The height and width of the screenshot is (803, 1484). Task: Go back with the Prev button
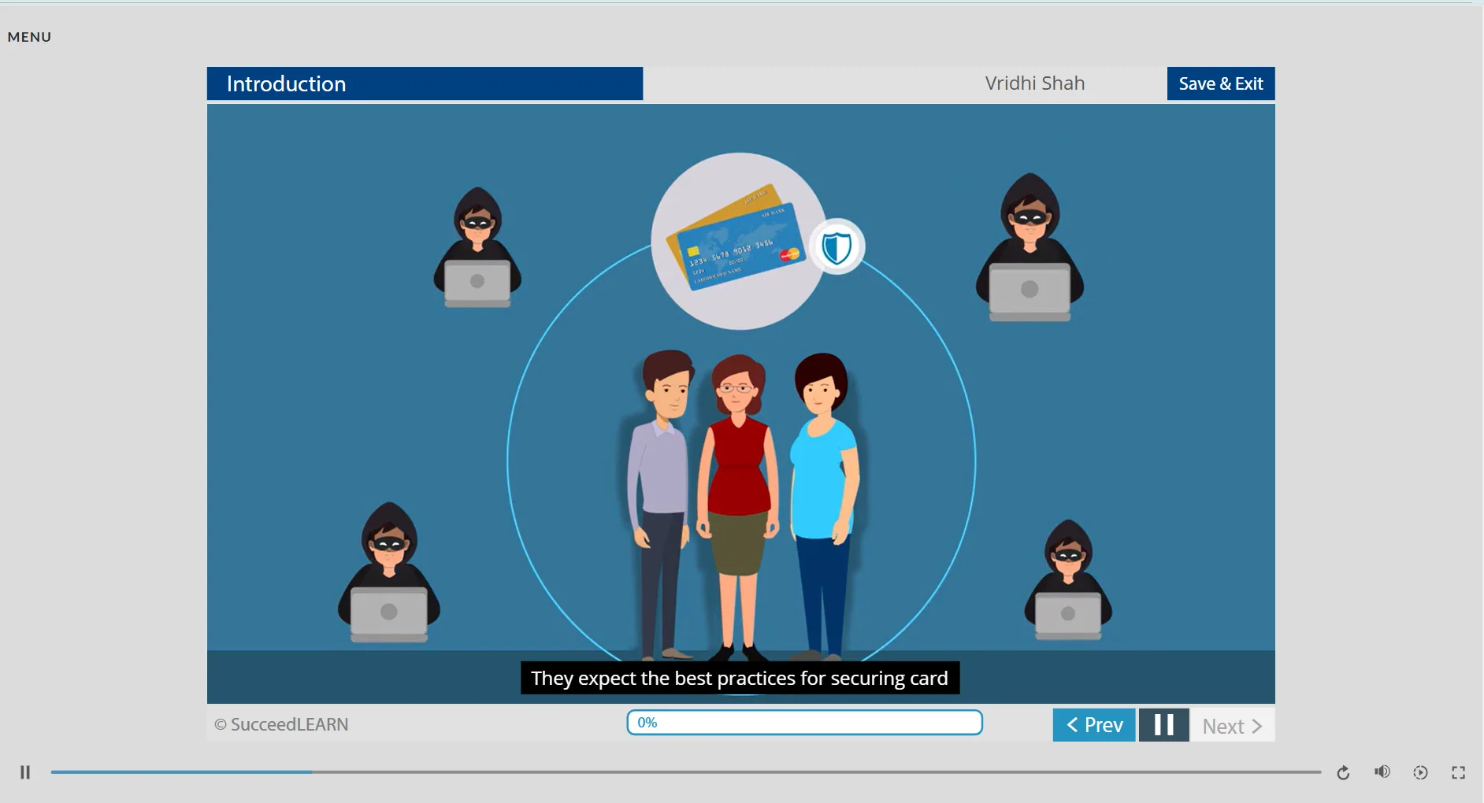point(1094,725)
